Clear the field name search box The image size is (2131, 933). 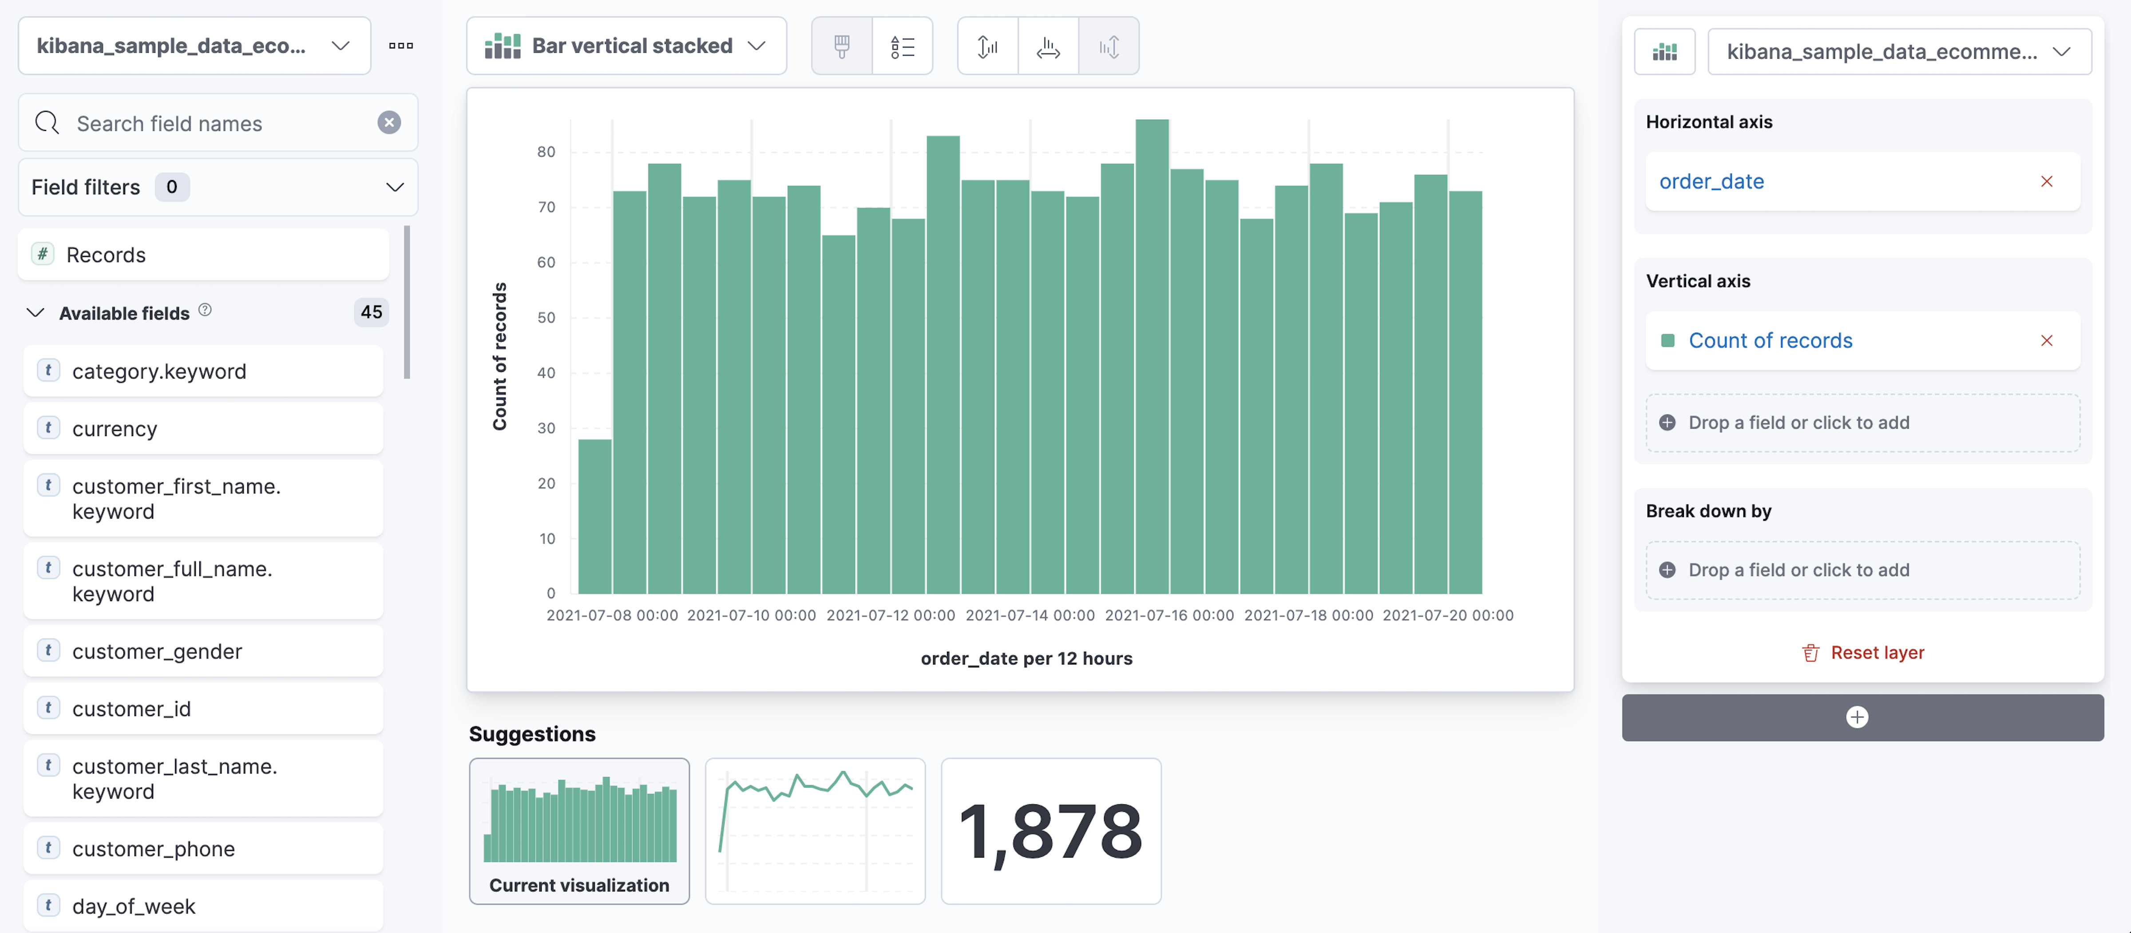[x=389, y=122]
